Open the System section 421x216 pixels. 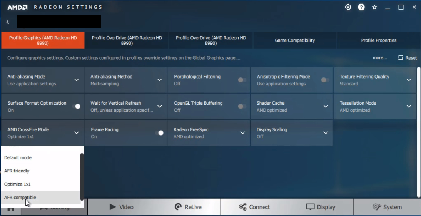click(x=387, y=207)
